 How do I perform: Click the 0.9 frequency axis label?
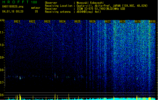click(x=2, y=57)
